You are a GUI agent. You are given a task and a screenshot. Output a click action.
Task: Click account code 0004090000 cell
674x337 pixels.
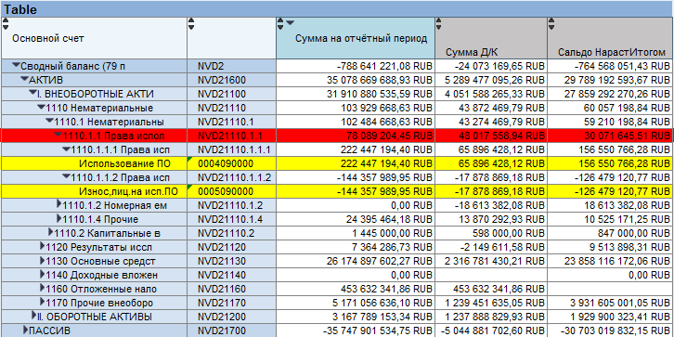click(232, 163)
